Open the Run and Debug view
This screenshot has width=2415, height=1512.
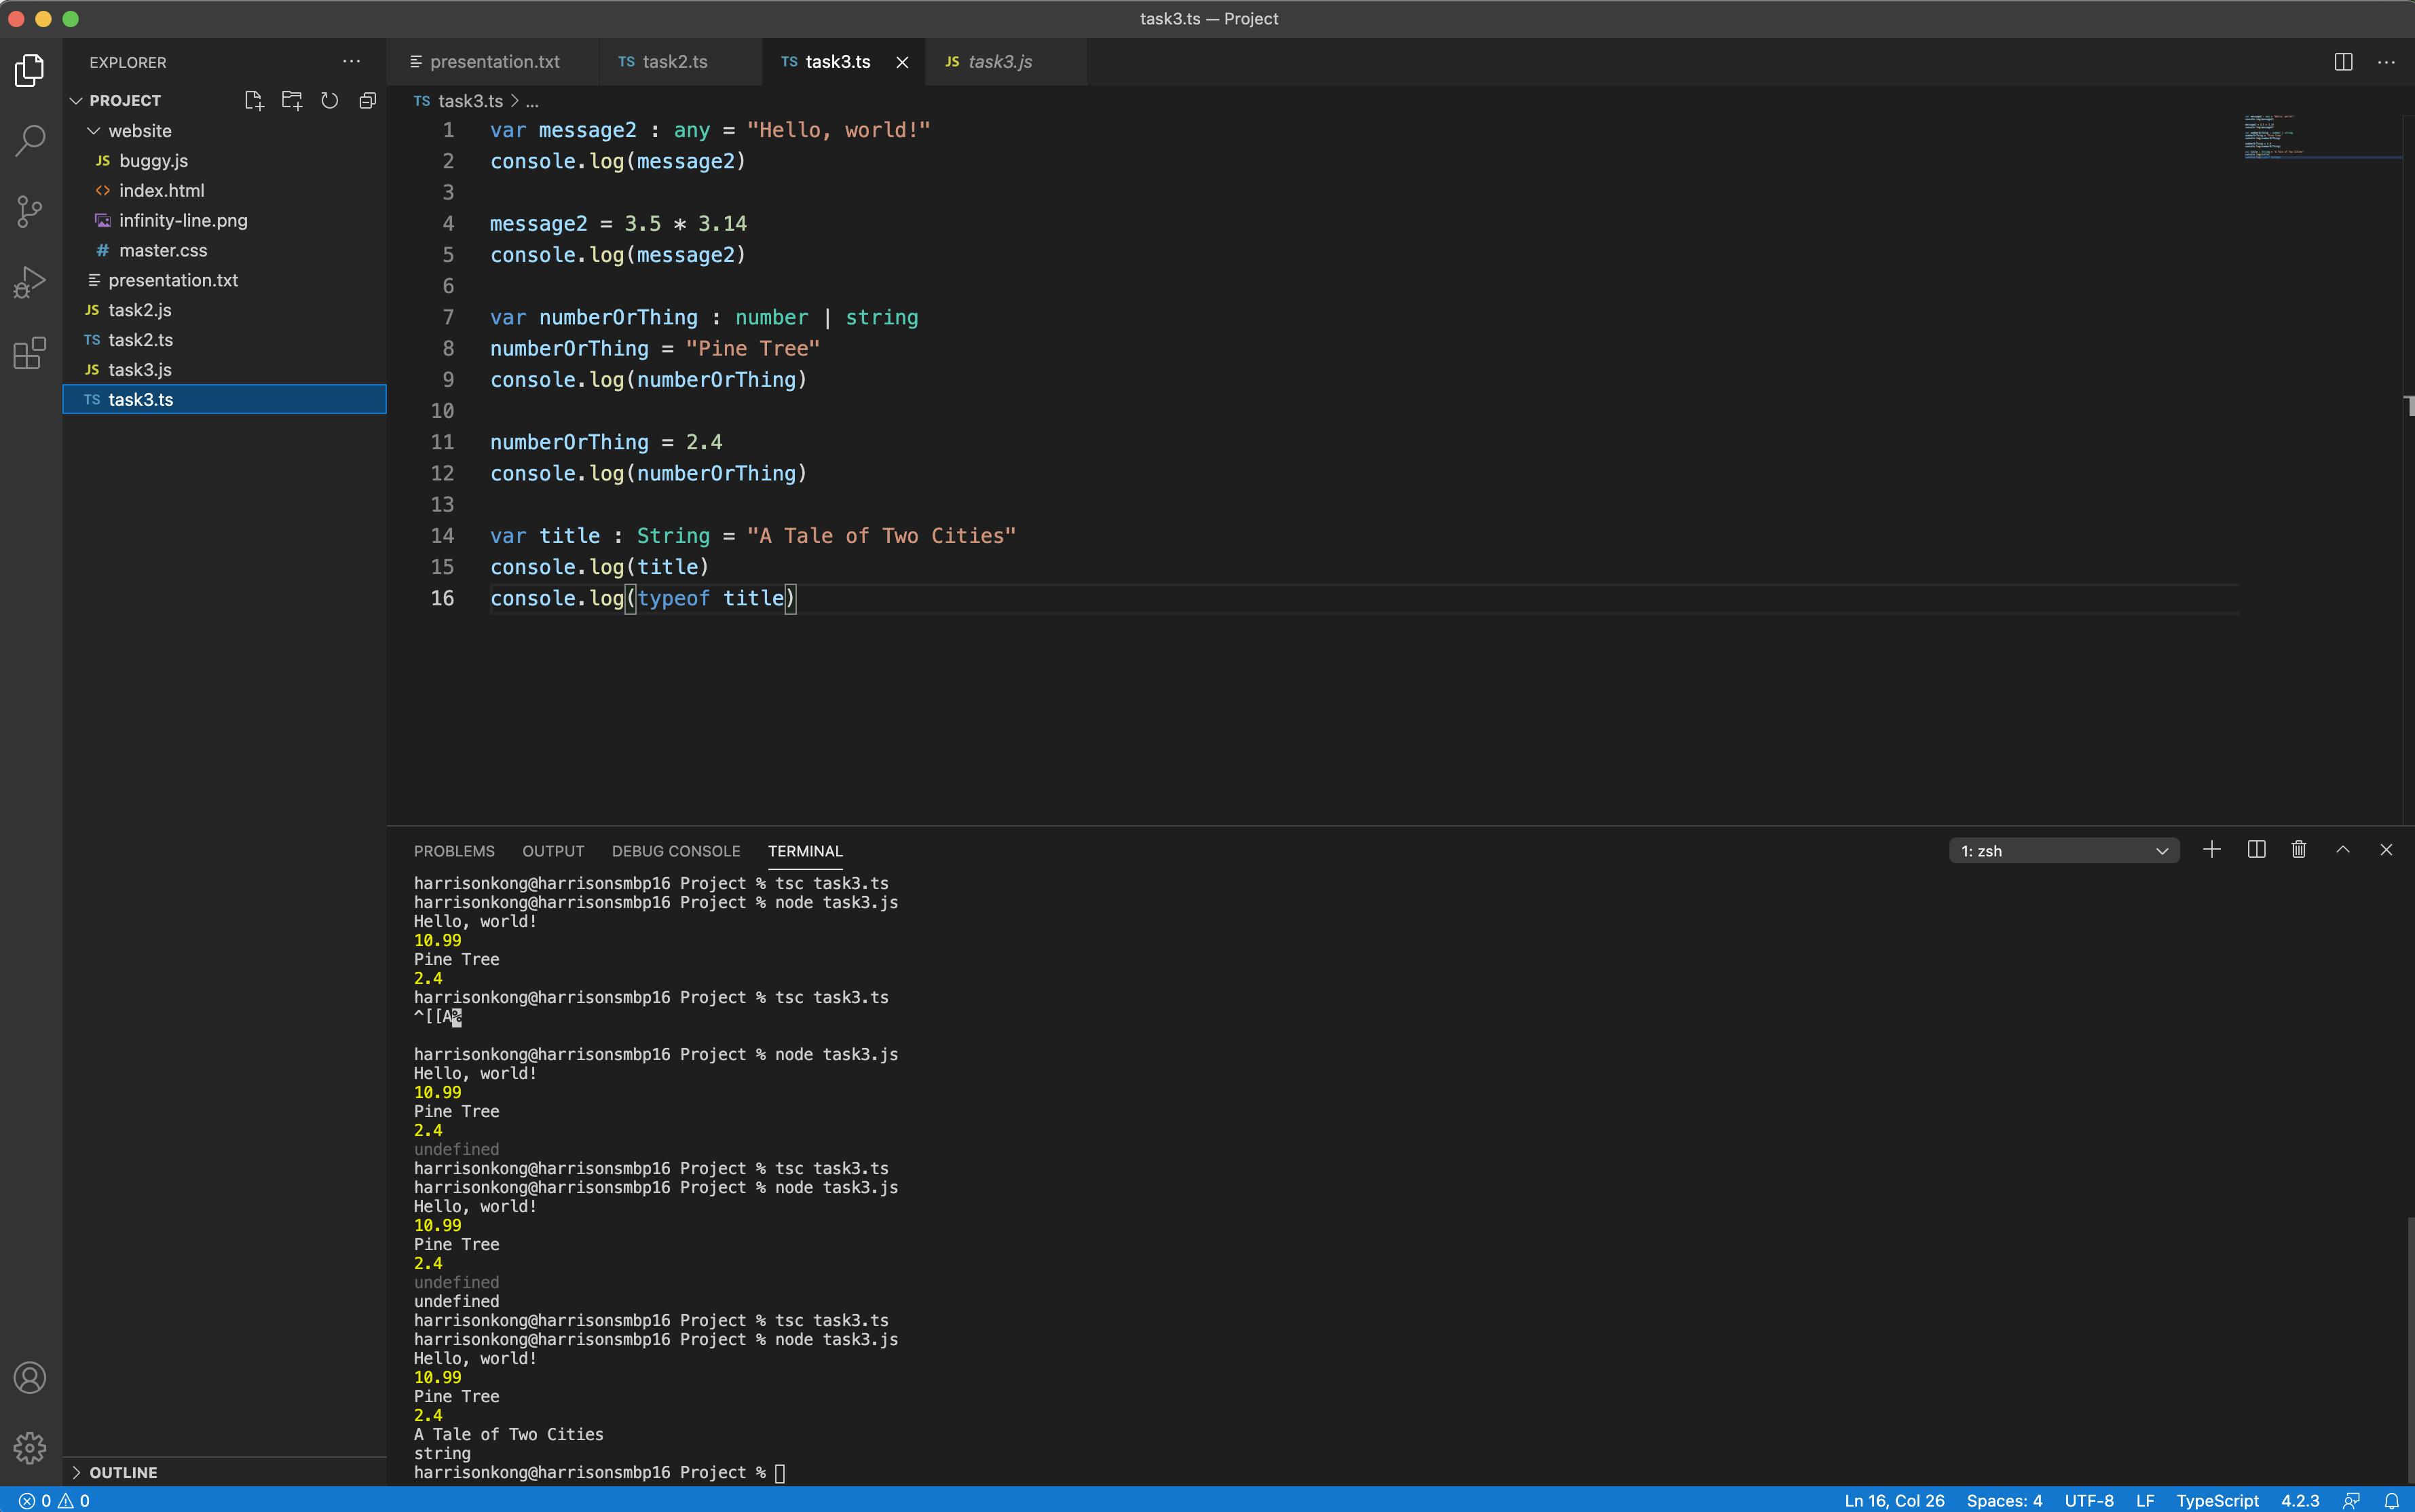[x=30, y=282]
